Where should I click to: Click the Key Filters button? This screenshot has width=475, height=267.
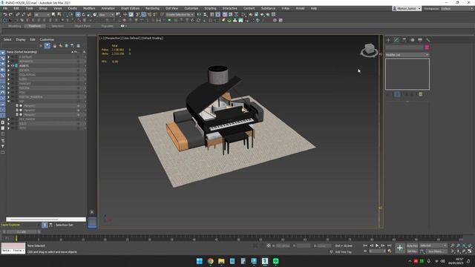pos(436,251)
